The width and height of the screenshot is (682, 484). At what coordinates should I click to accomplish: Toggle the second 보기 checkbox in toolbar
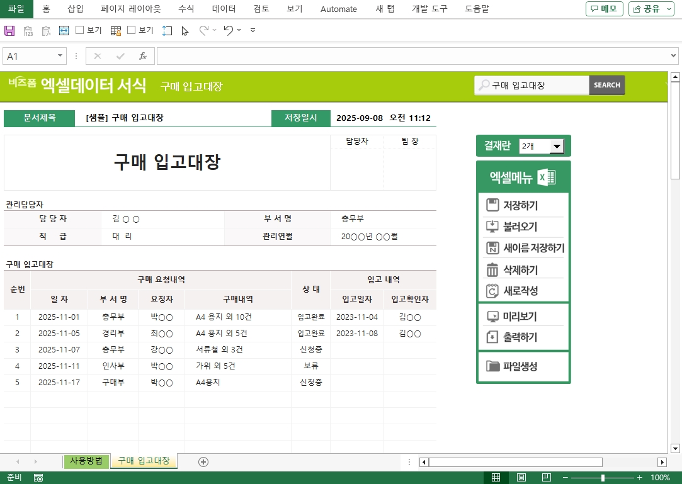(x=132, y=30)
